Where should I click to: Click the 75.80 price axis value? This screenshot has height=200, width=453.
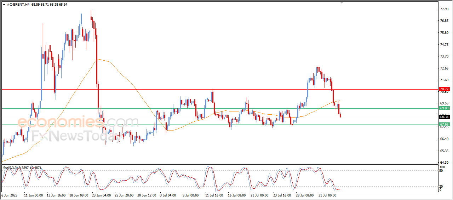(x=444, y=33)
